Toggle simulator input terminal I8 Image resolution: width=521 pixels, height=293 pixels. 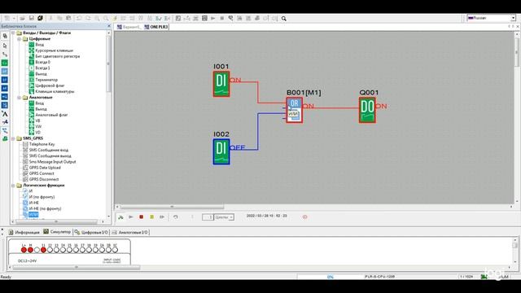tap(89, 250)
